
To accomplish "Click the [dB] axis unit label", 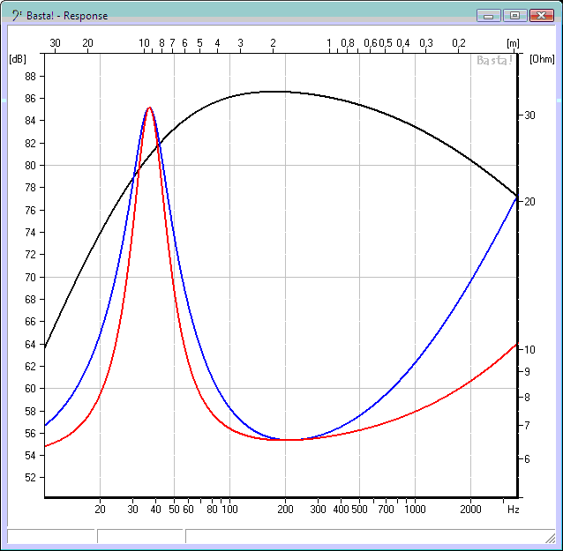I will pos(17,59).
